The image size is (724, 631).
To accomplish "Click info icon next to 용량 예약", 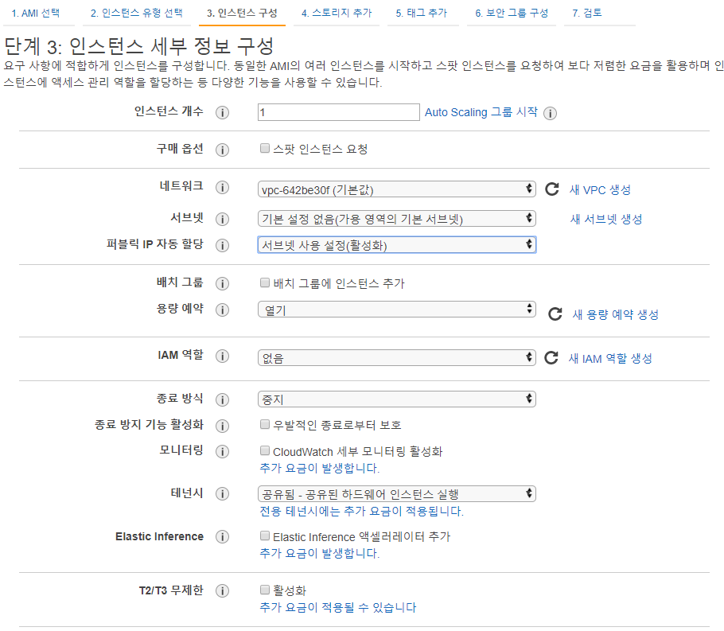I will 222,310.
